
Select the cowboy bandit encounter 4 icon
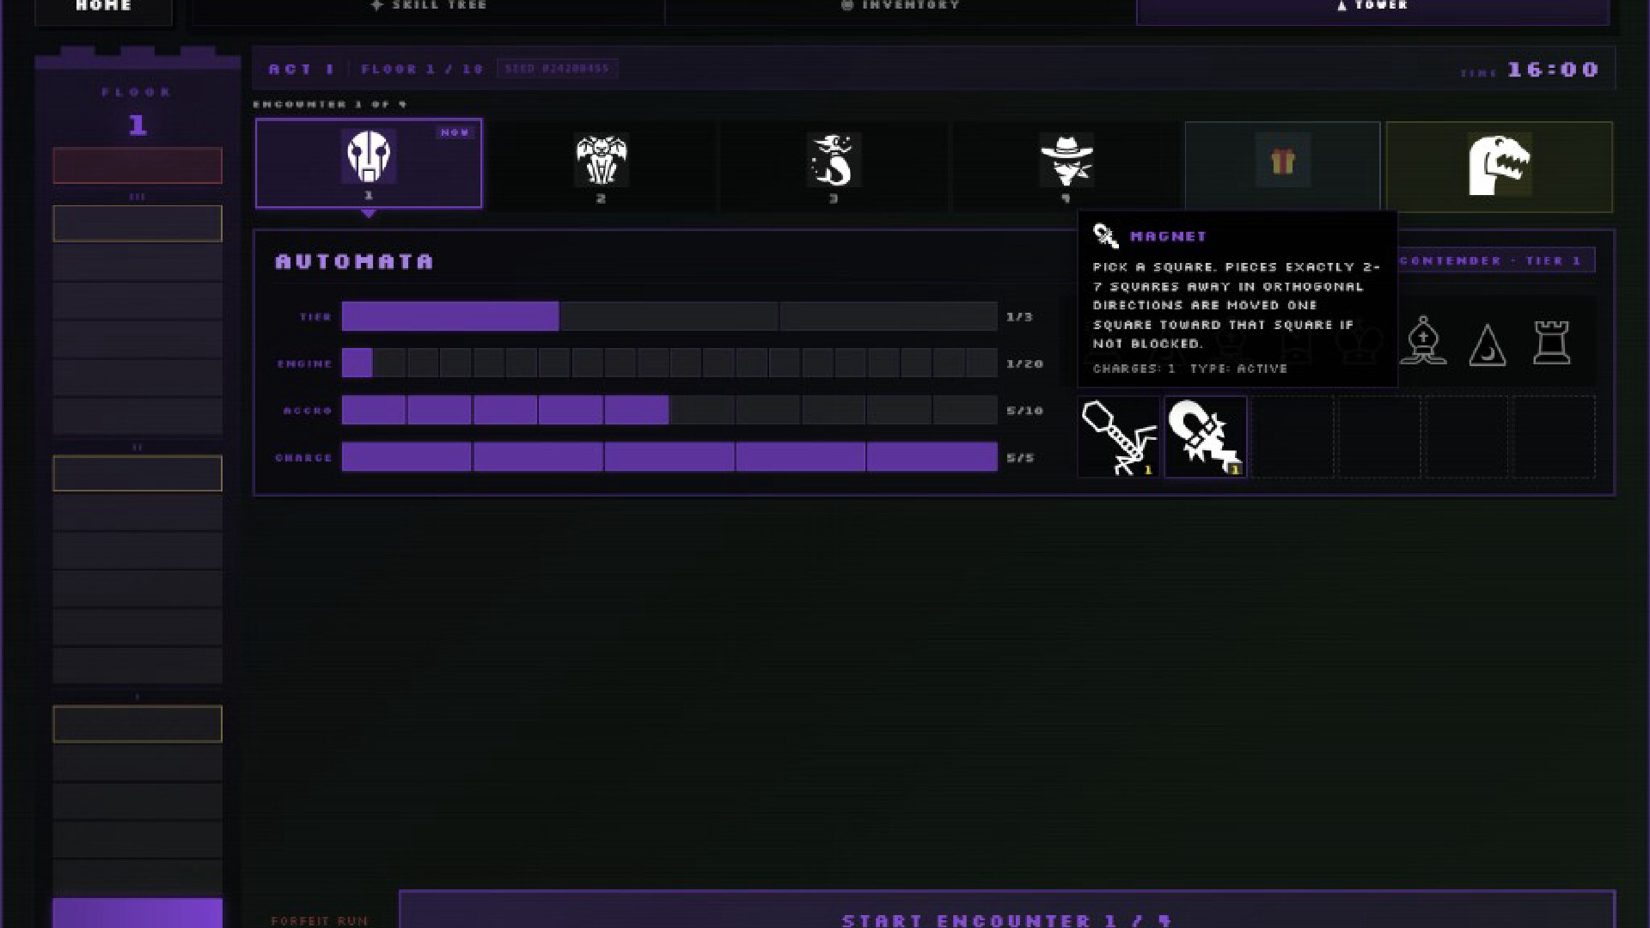click(1066, 160)
